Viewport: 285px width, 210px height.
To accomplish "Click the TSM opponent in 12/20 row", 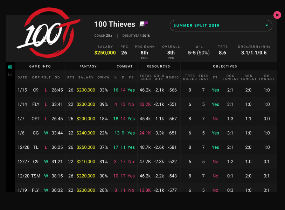I will coord(36,176).
